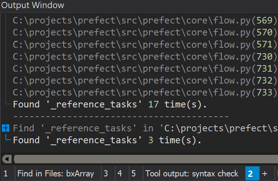Select output tab 4
The height and width of the screenshot is (181, 278).
(x=120, y=173)
